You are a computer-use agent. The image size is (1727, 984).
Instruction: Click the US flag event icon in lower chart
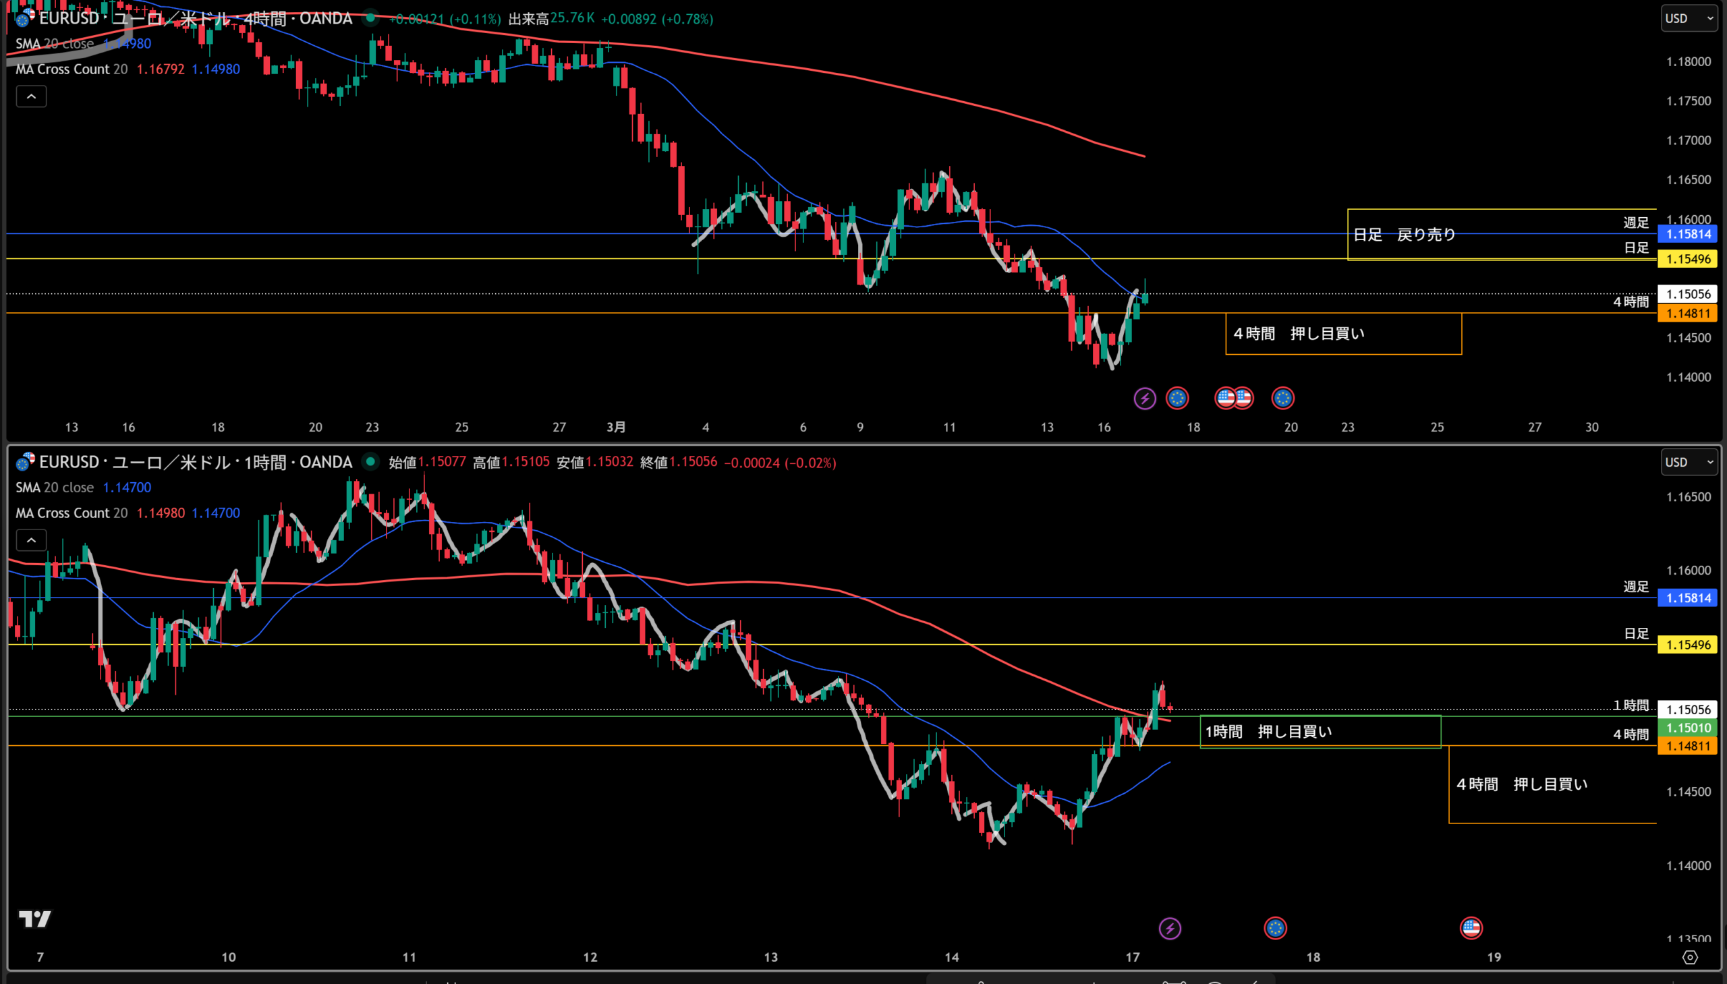point(1471,928)
